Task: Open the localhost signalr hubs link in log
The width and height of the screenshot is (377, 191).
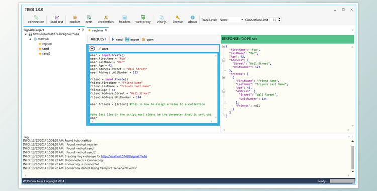Action: coord(124,156)
